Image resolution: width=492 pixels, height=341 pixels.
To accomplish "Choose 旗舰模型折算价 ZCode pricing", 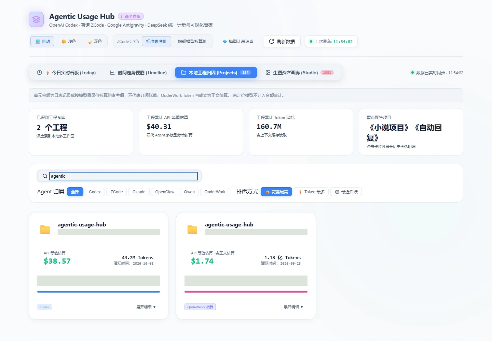I will tap(192, 42).
